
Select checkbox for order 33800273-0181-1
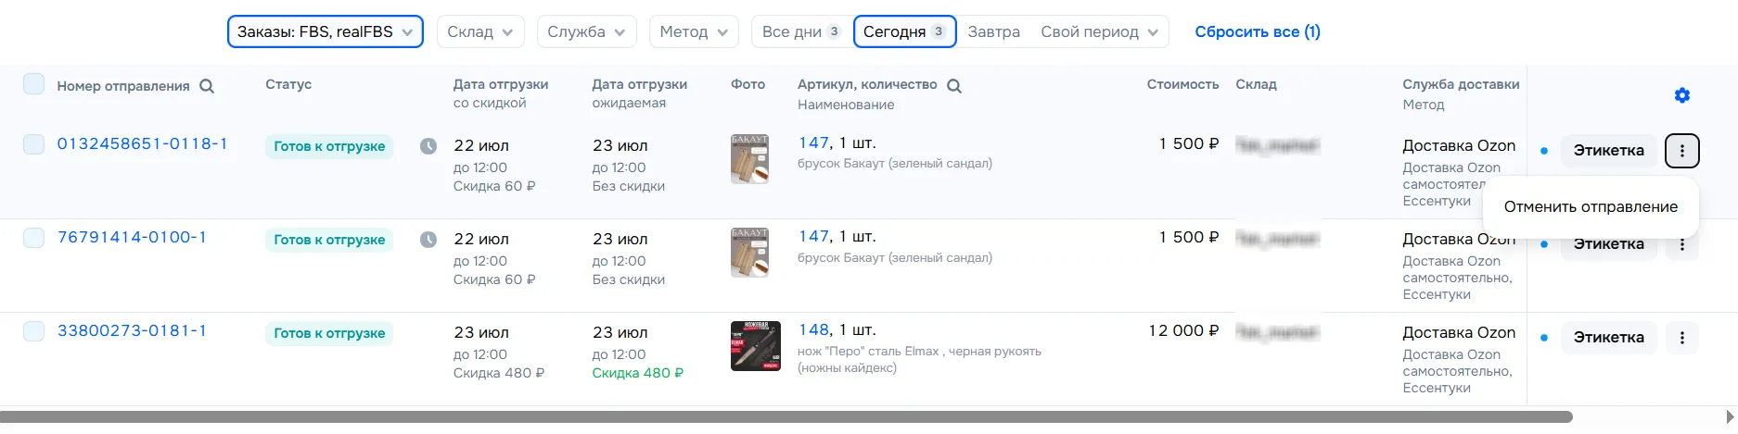click(x=34, y=331)
